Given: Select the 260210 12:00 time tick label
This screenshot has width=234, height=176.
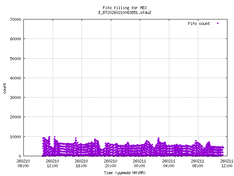Looking at the screenshot, I should [52, 163].
